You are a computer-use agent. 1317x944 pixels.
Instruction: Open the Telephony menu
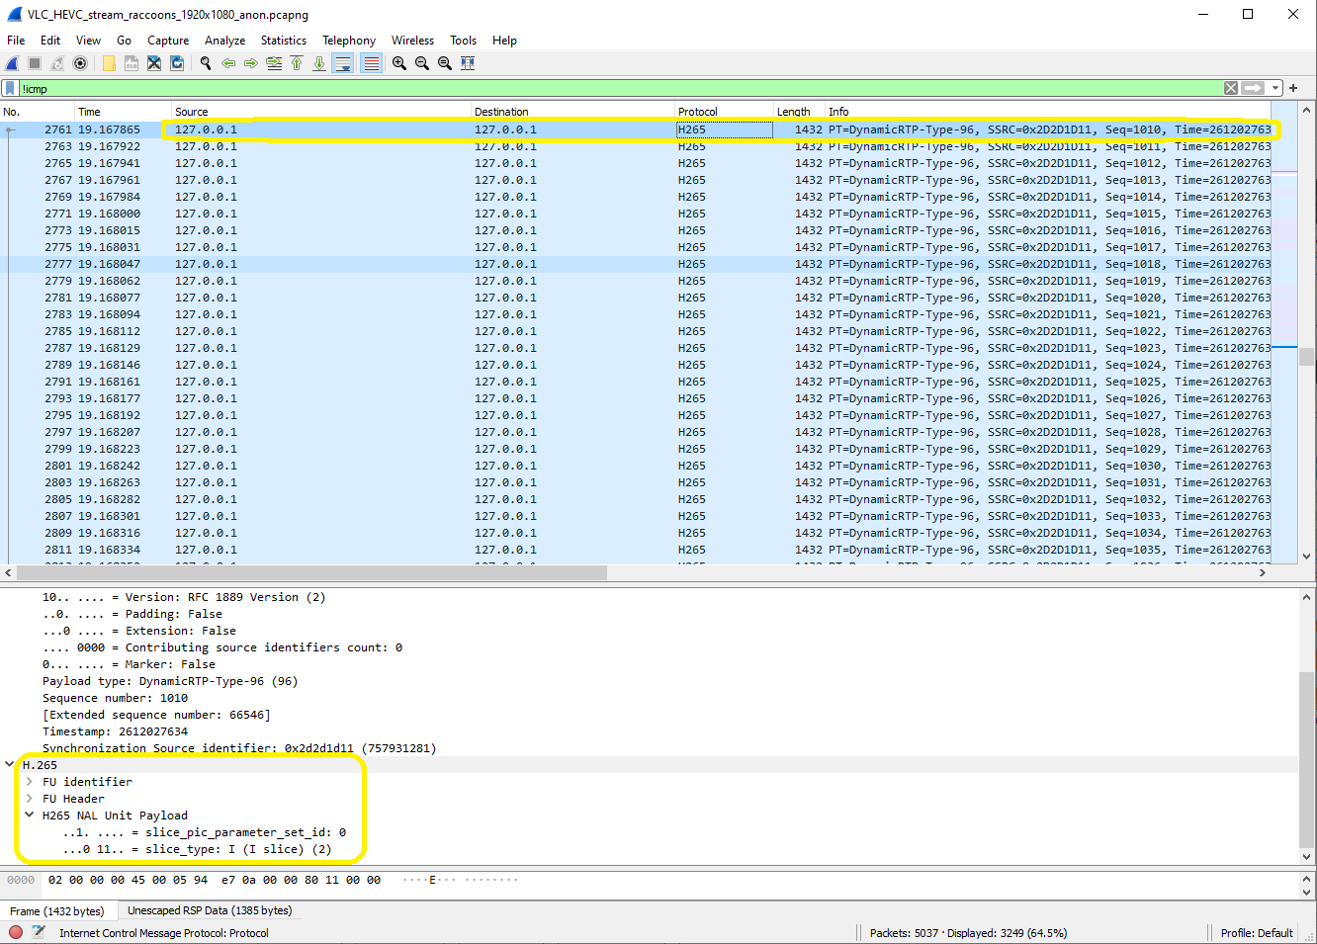pyautogui.click(x=349, y=41)
